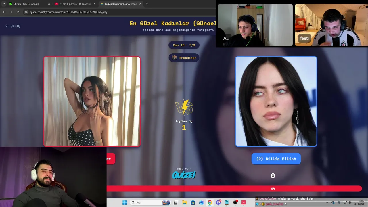Vote with the (2) Billie Eilish button
The width and height of the screenshot is (368, 207).
(276, 159)
